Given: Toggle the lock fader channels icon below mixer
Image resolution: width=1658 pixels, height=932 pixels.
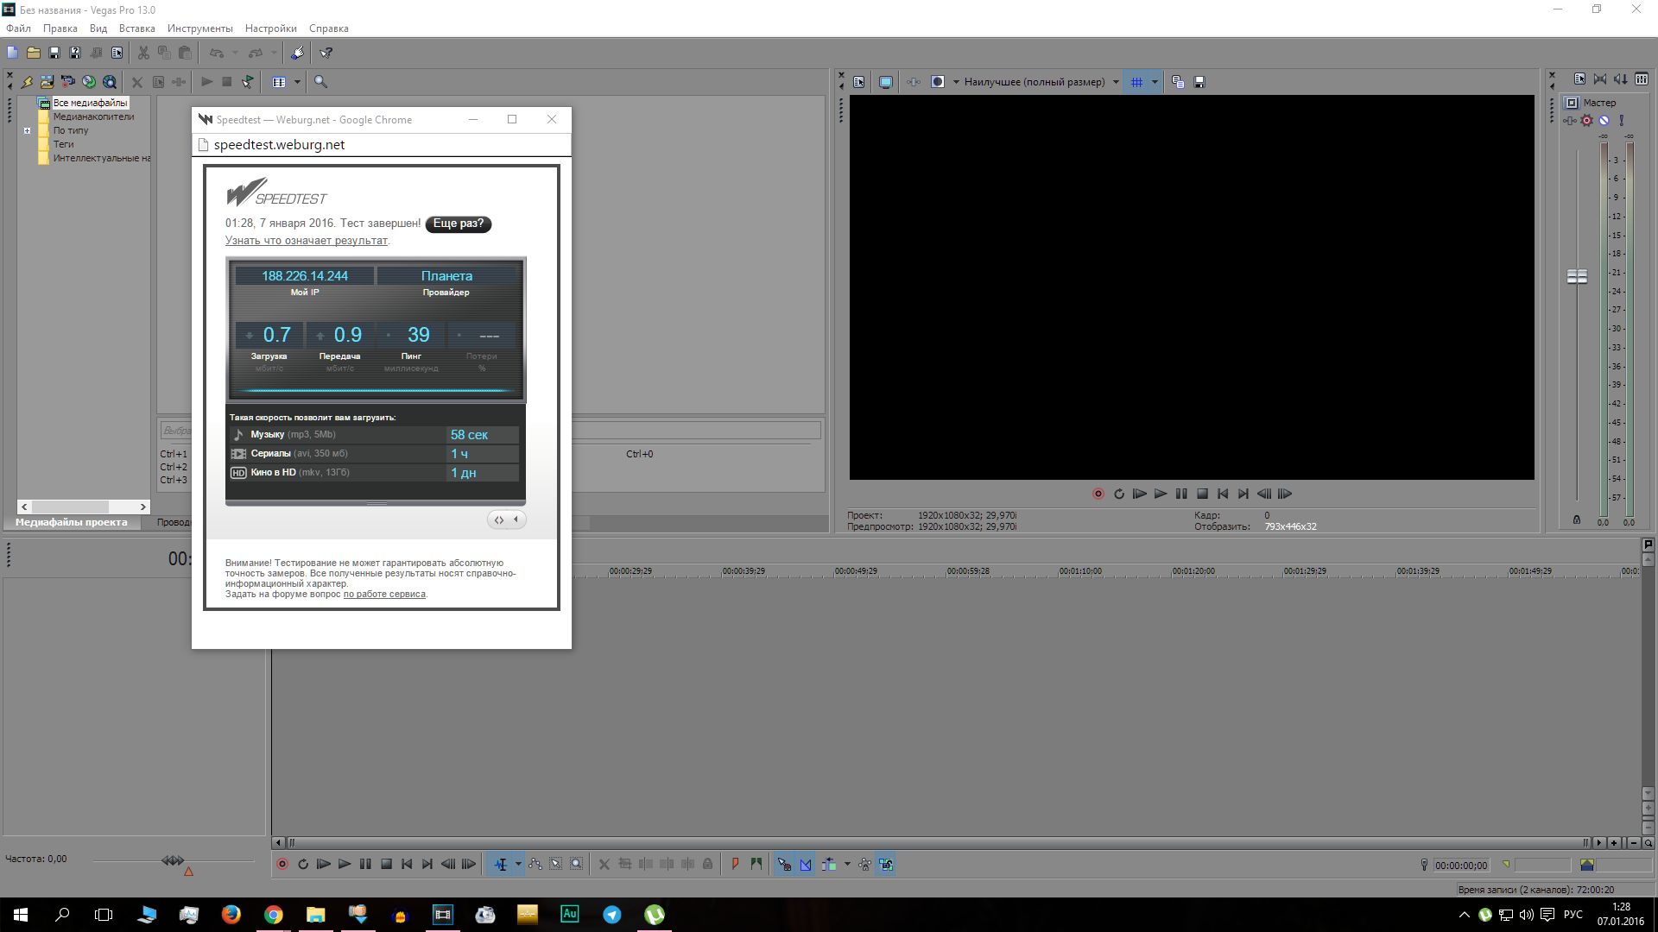Looking at the screenshot, I should (x=1577, y=520).
